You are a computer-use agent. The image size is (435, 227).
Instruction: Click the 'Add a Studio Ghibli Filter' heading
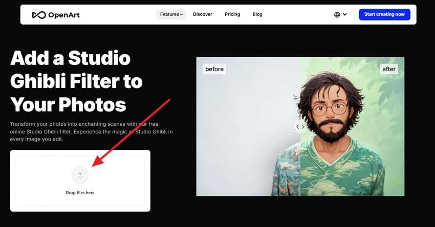click(76, 81)
